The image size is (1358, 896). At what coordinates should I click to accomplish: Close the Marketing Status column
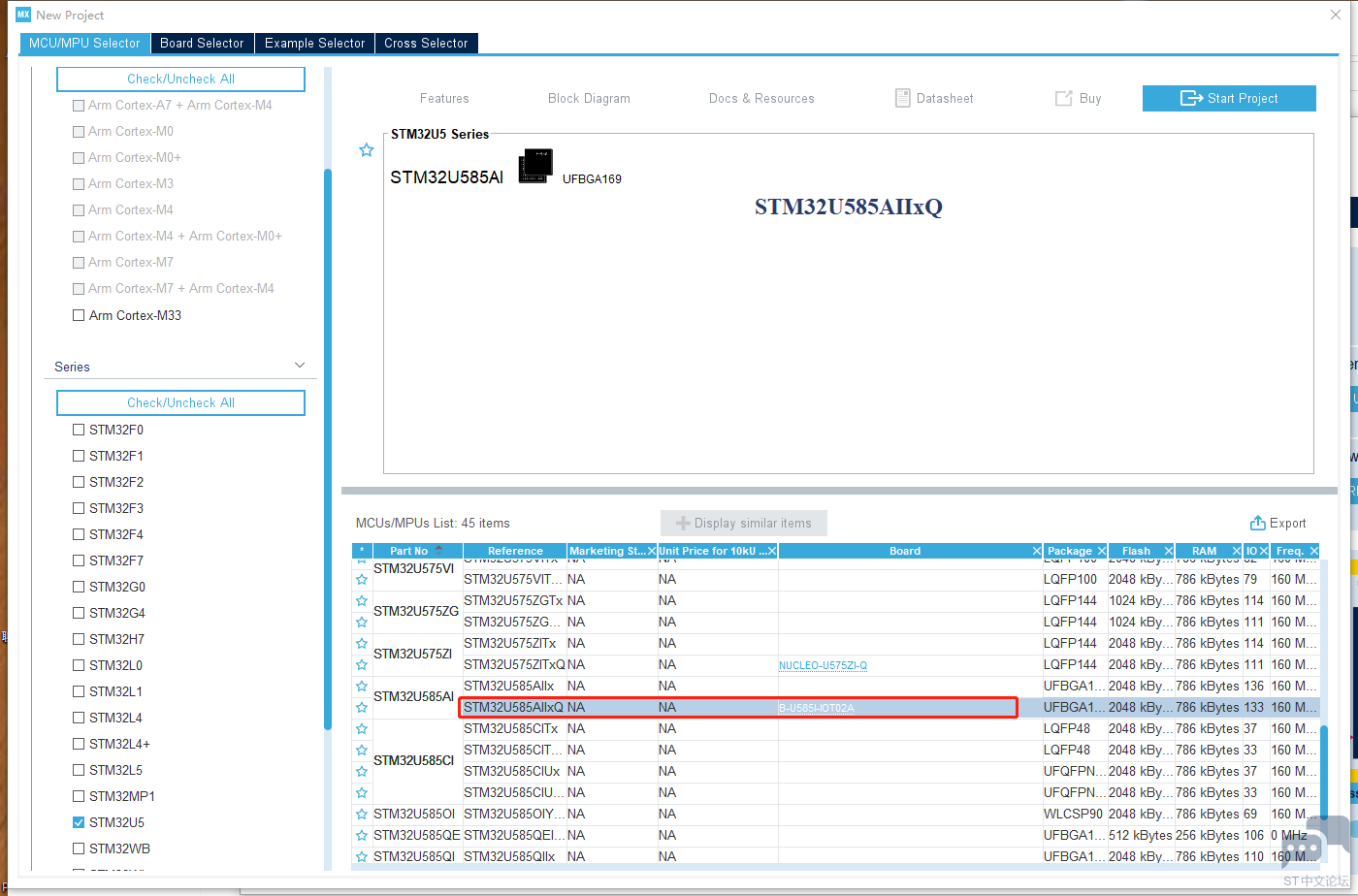click(652, 551)
